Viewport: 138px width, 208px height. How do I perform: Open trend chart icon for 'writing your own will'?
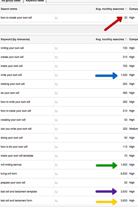click(x=56, y=48)
